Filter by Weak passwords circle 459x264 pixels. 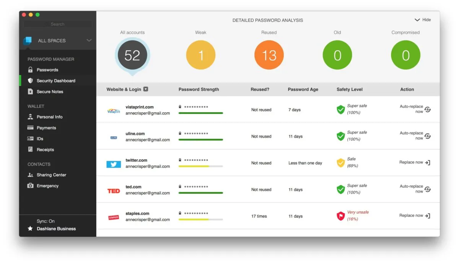(201, 55)
